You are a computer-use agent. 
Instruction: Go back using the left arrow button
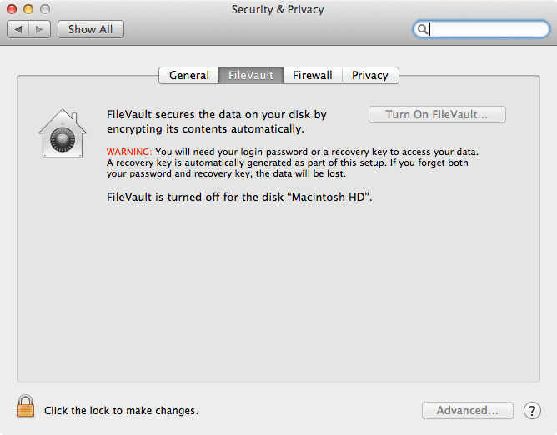pos(18,29)
